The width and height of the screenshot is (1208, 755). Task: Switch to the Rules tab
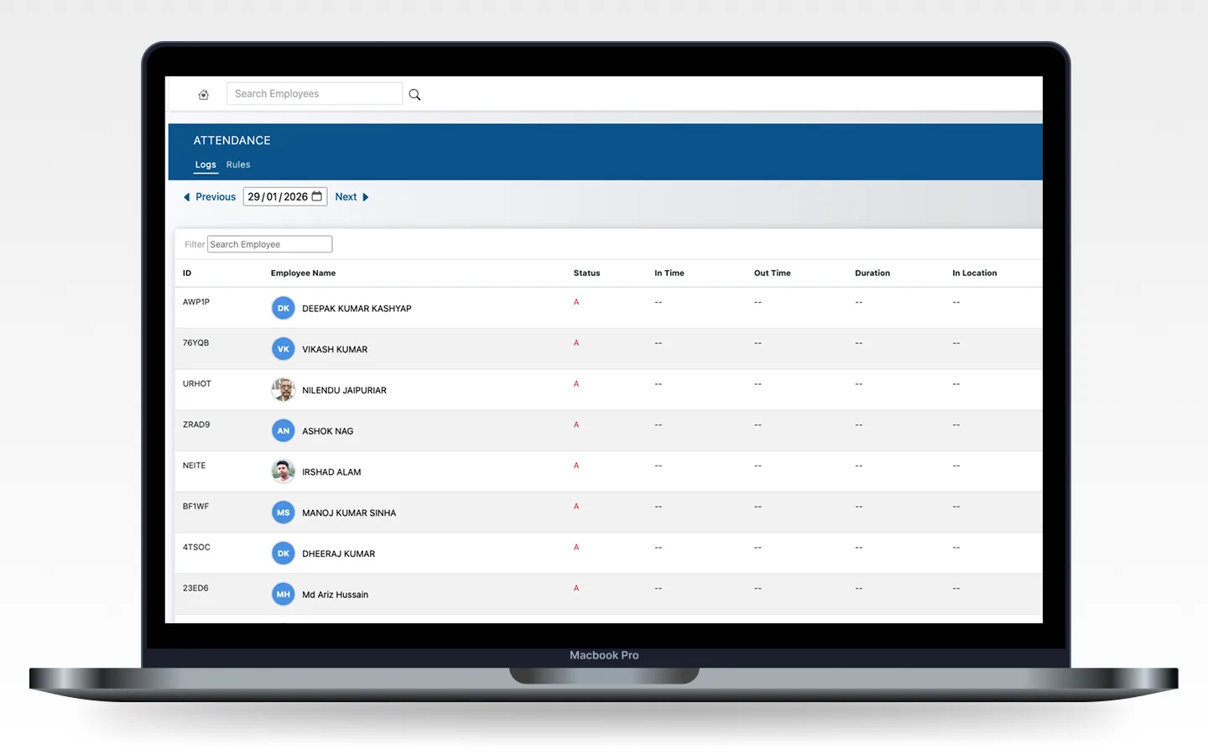point(238,164)
